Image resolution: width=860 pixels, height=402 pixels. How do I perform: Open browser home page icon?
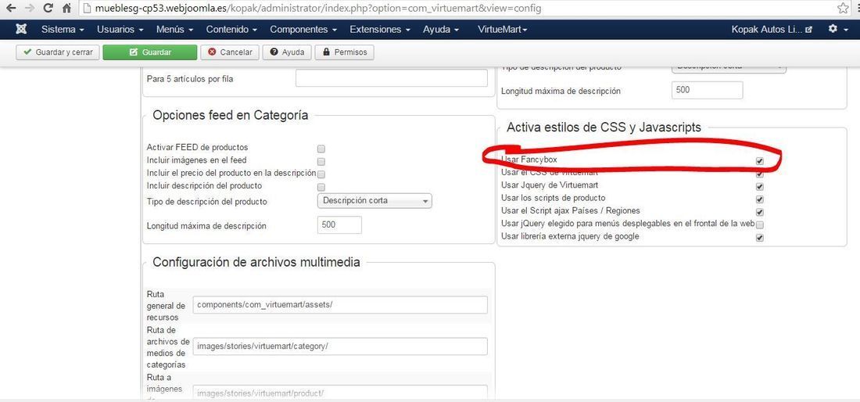(67, 9)
